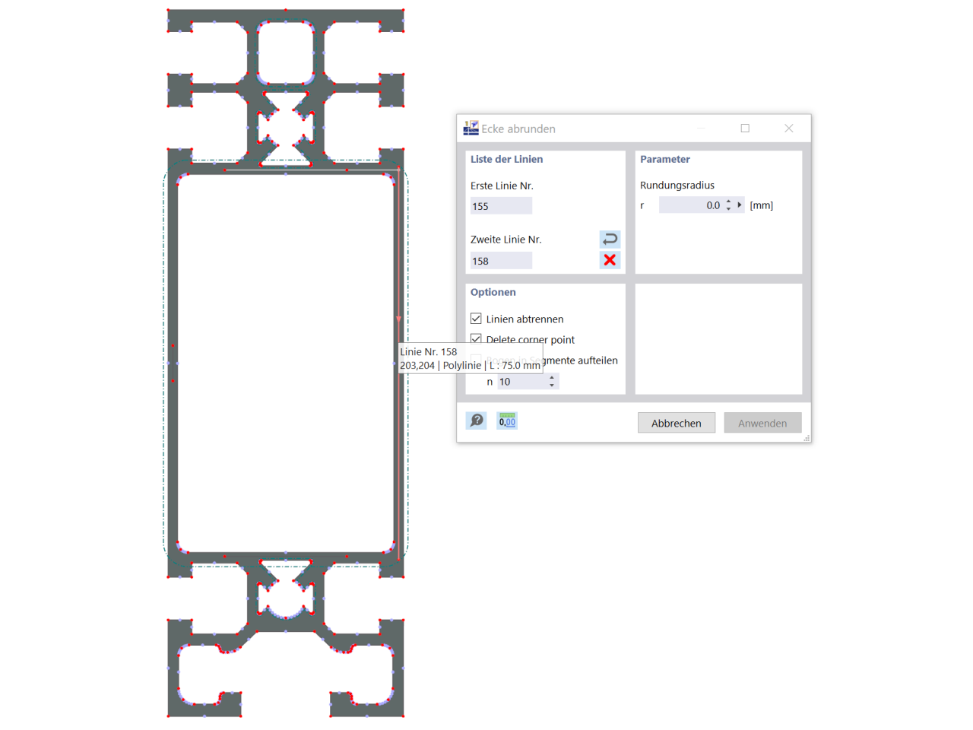Click the Abbrechen button

point(677,423)
